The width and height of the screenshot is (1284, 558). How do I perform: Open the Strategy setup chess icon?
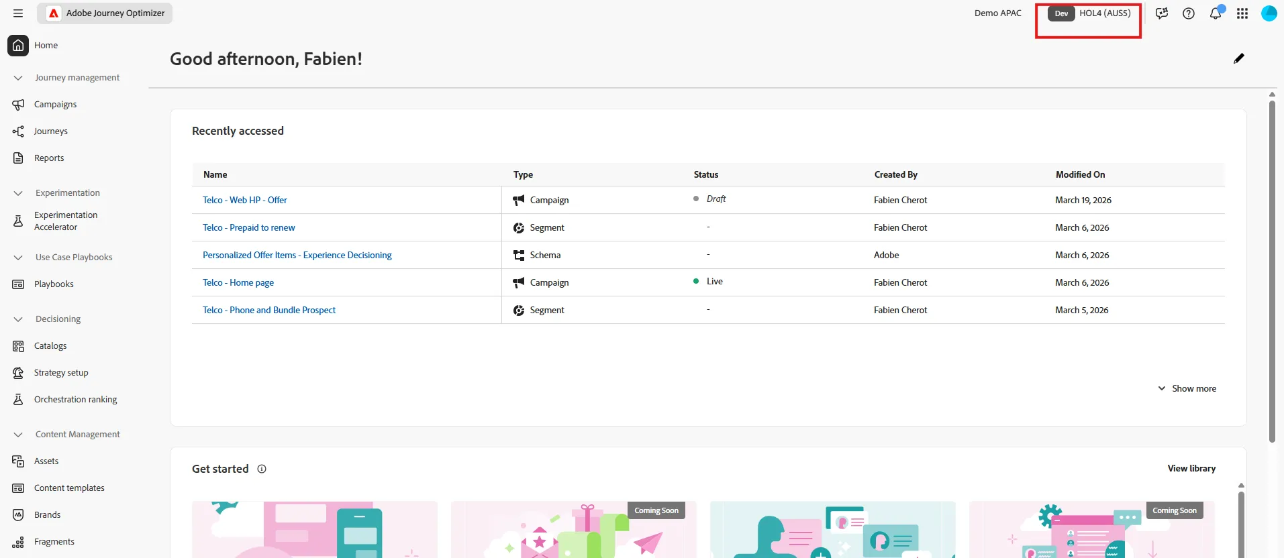tap(18, 373)
